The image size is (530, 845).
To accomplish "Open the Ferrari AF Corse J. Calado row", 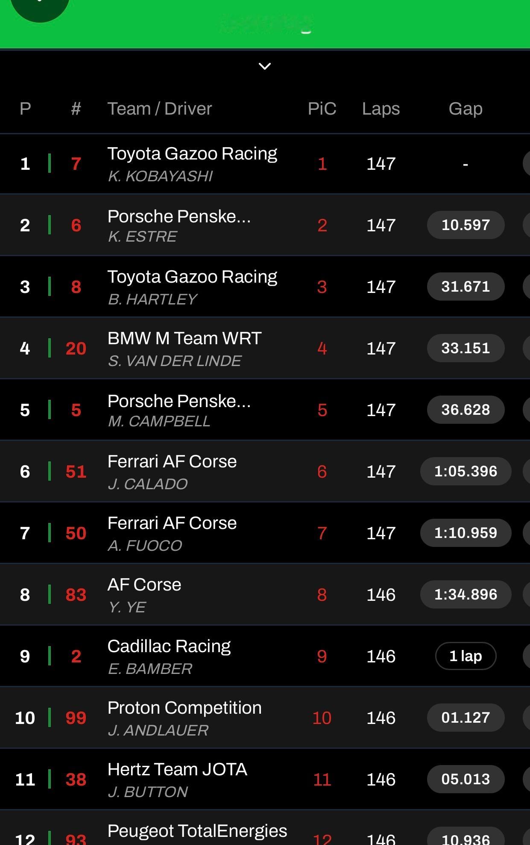I will pyautogui.click(x=172, y=471).
